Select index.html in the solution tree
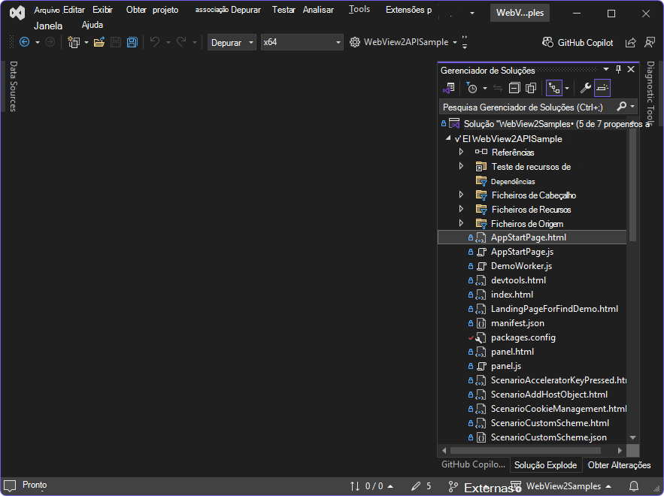The width and height of the screenshot is (664, 496). tap(511, 295)
